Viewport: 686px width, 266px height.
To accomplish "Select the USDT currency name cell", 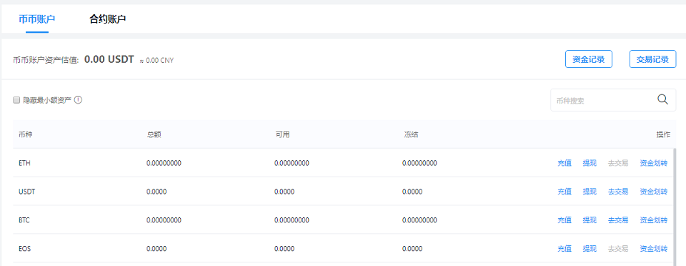I will click(x=26, y=192).
